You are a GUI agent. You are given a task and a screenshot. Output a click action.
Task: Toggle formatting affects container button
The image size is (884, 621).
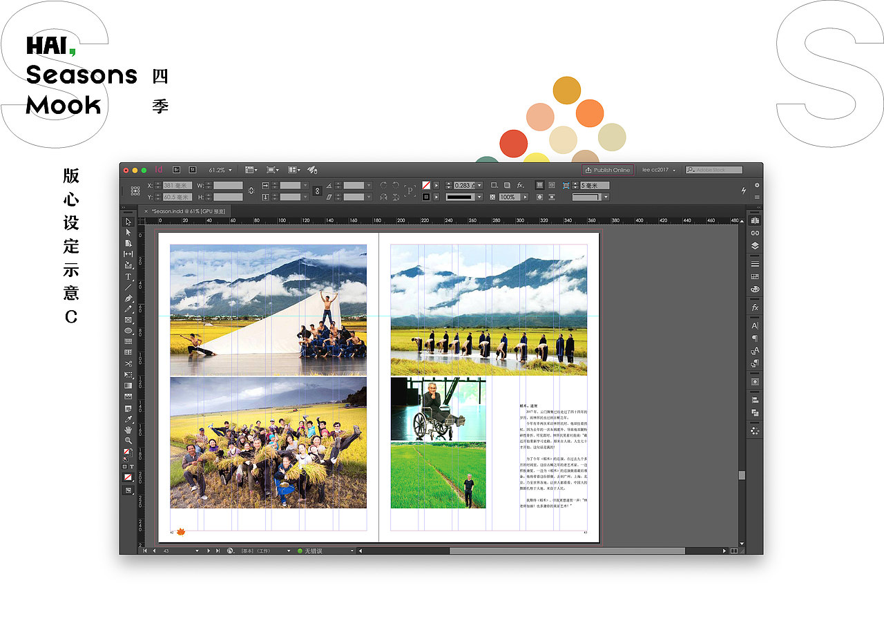125,468
